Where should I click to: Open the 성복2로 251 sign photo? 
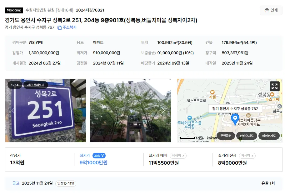tap(46, 110)
